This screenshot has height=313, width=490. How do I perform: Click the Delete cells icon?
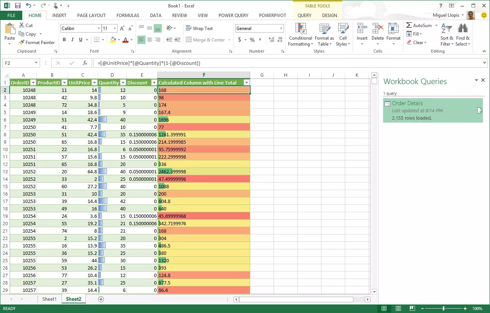coord(378,29)
